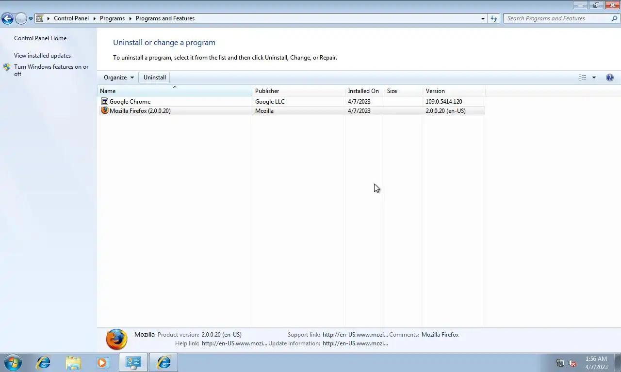Click the Mozilla publisher cell
Screen dimensions: 621x372
(x=264, y=111)
